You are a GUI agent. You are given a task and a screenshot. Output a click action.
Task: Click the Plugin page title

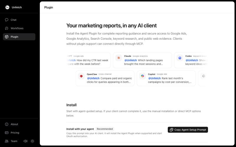click(x=49, y=7)
